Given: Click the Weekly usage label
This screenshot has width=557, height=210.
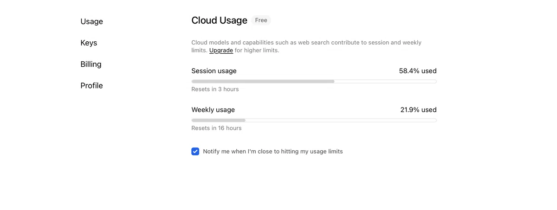Looking at the screenshot, I should [213, 110].
